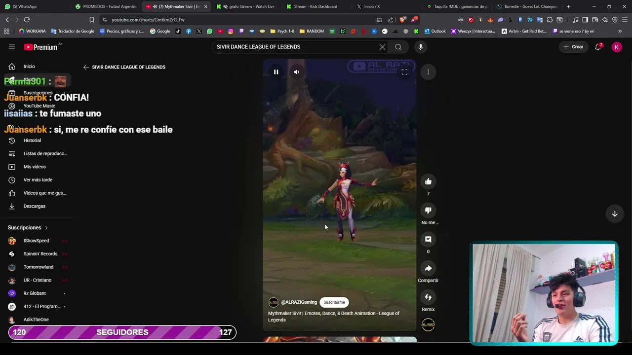Open browser apps grid in bookmarks bar
This screenshot has height=355, width=632.
(6, 31)
